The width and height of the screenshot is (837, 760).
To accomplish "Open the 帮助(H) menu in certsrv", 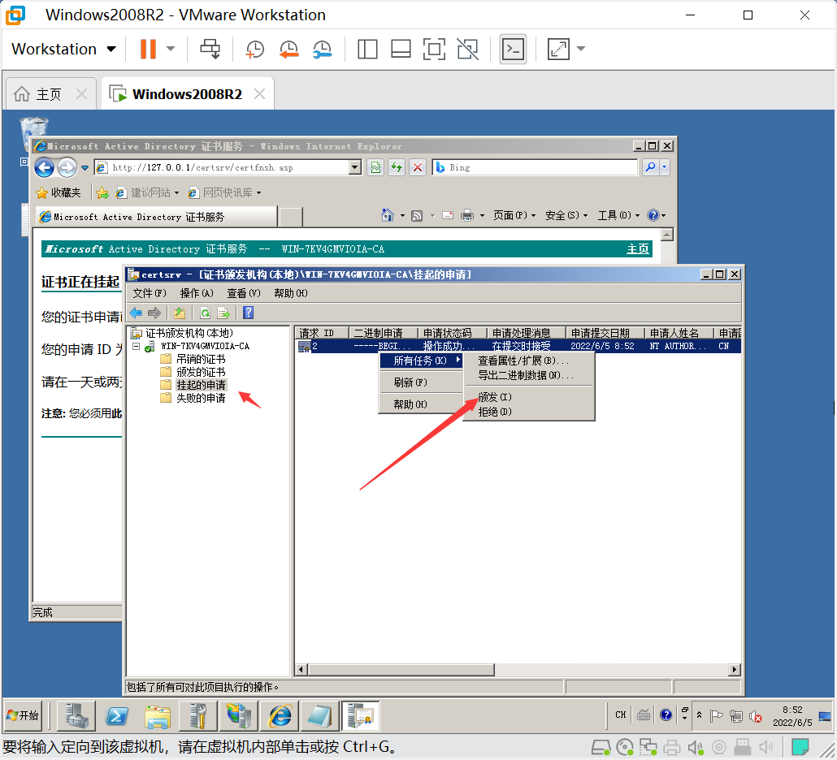I will 290,293.
